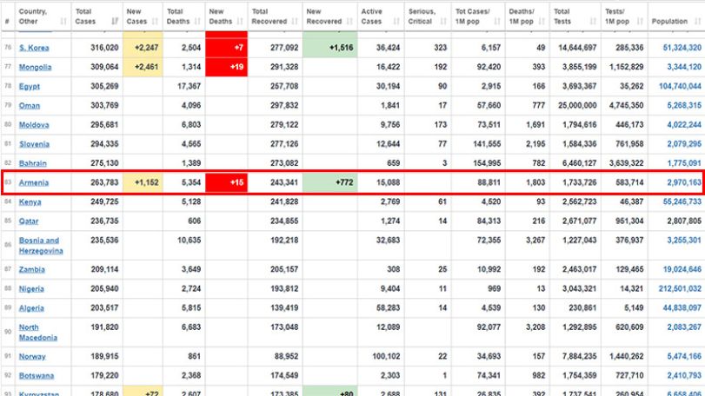This screenshot has width=705, height=396.
Task: Sort by New Deaths sort icon
Action: [x=240, y=21]
